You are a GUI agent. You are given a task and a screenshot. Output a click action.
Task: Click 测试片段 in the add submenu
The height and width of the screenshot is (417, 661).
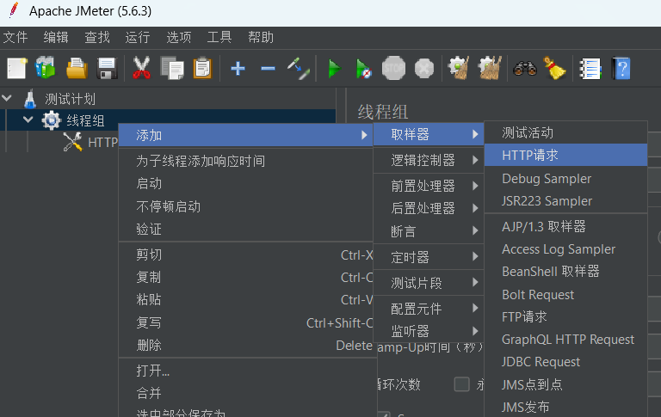[x=429, y=283]
